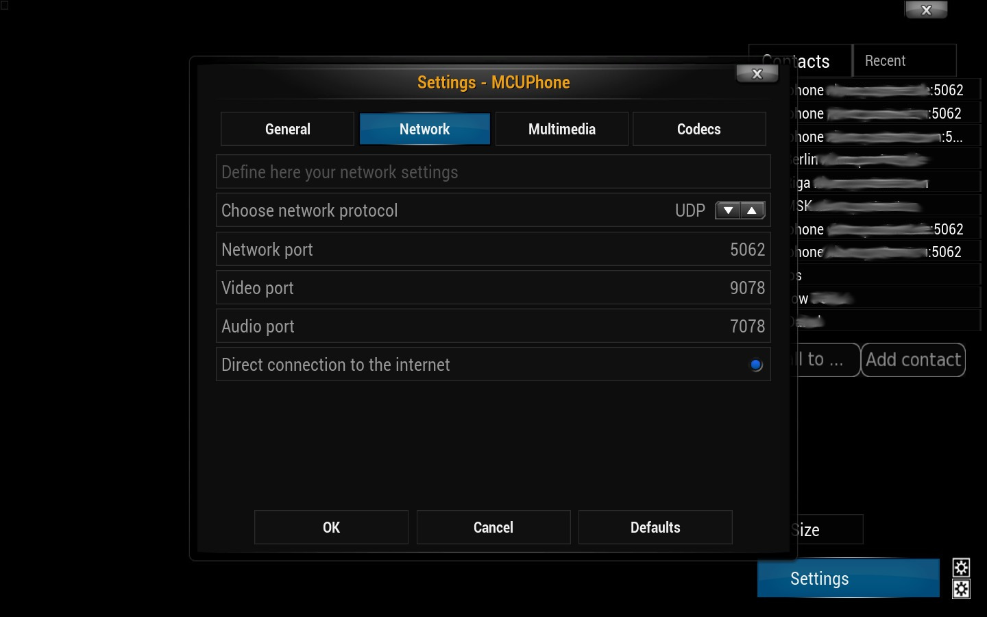Select the MSK contact row
987x617 pixels.
click(x=888, y=206)
